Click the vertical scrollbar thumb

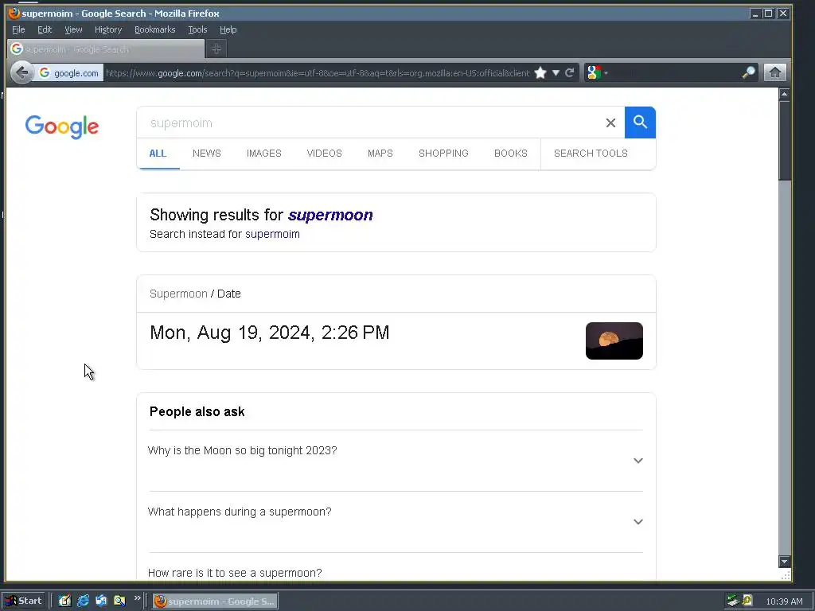tap(784, 140)
